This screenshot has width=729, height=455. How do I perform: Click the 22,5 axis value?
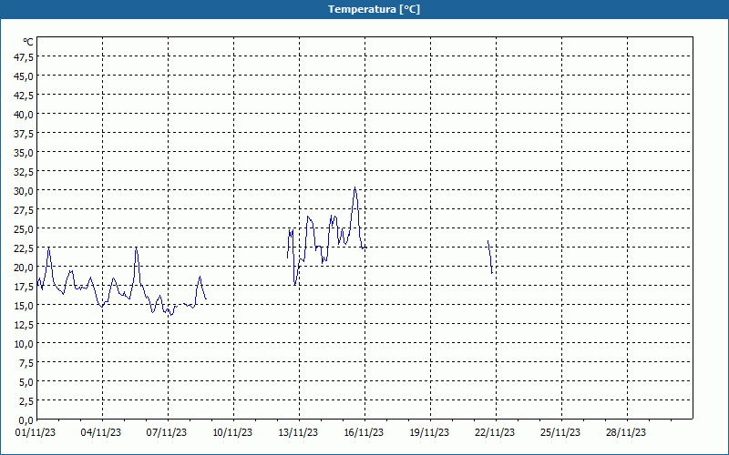[x=25, y=248]
